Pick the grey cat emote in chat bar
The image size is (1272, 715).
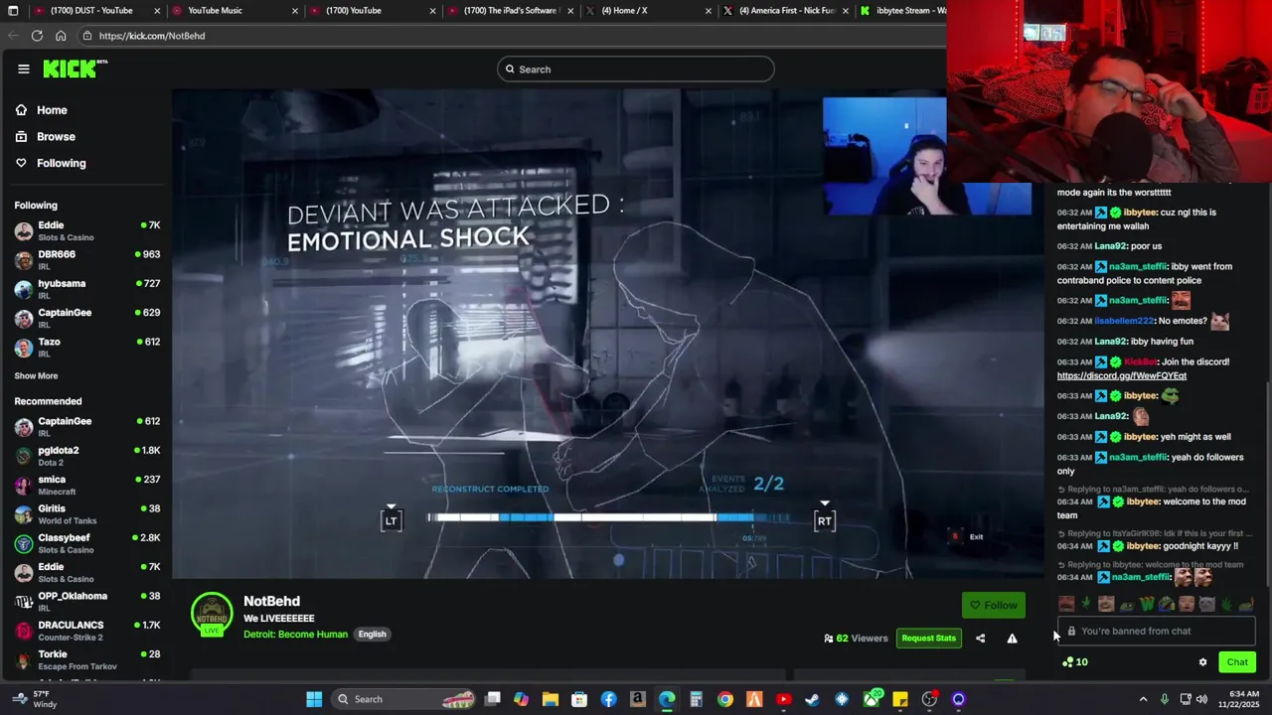1206,604
